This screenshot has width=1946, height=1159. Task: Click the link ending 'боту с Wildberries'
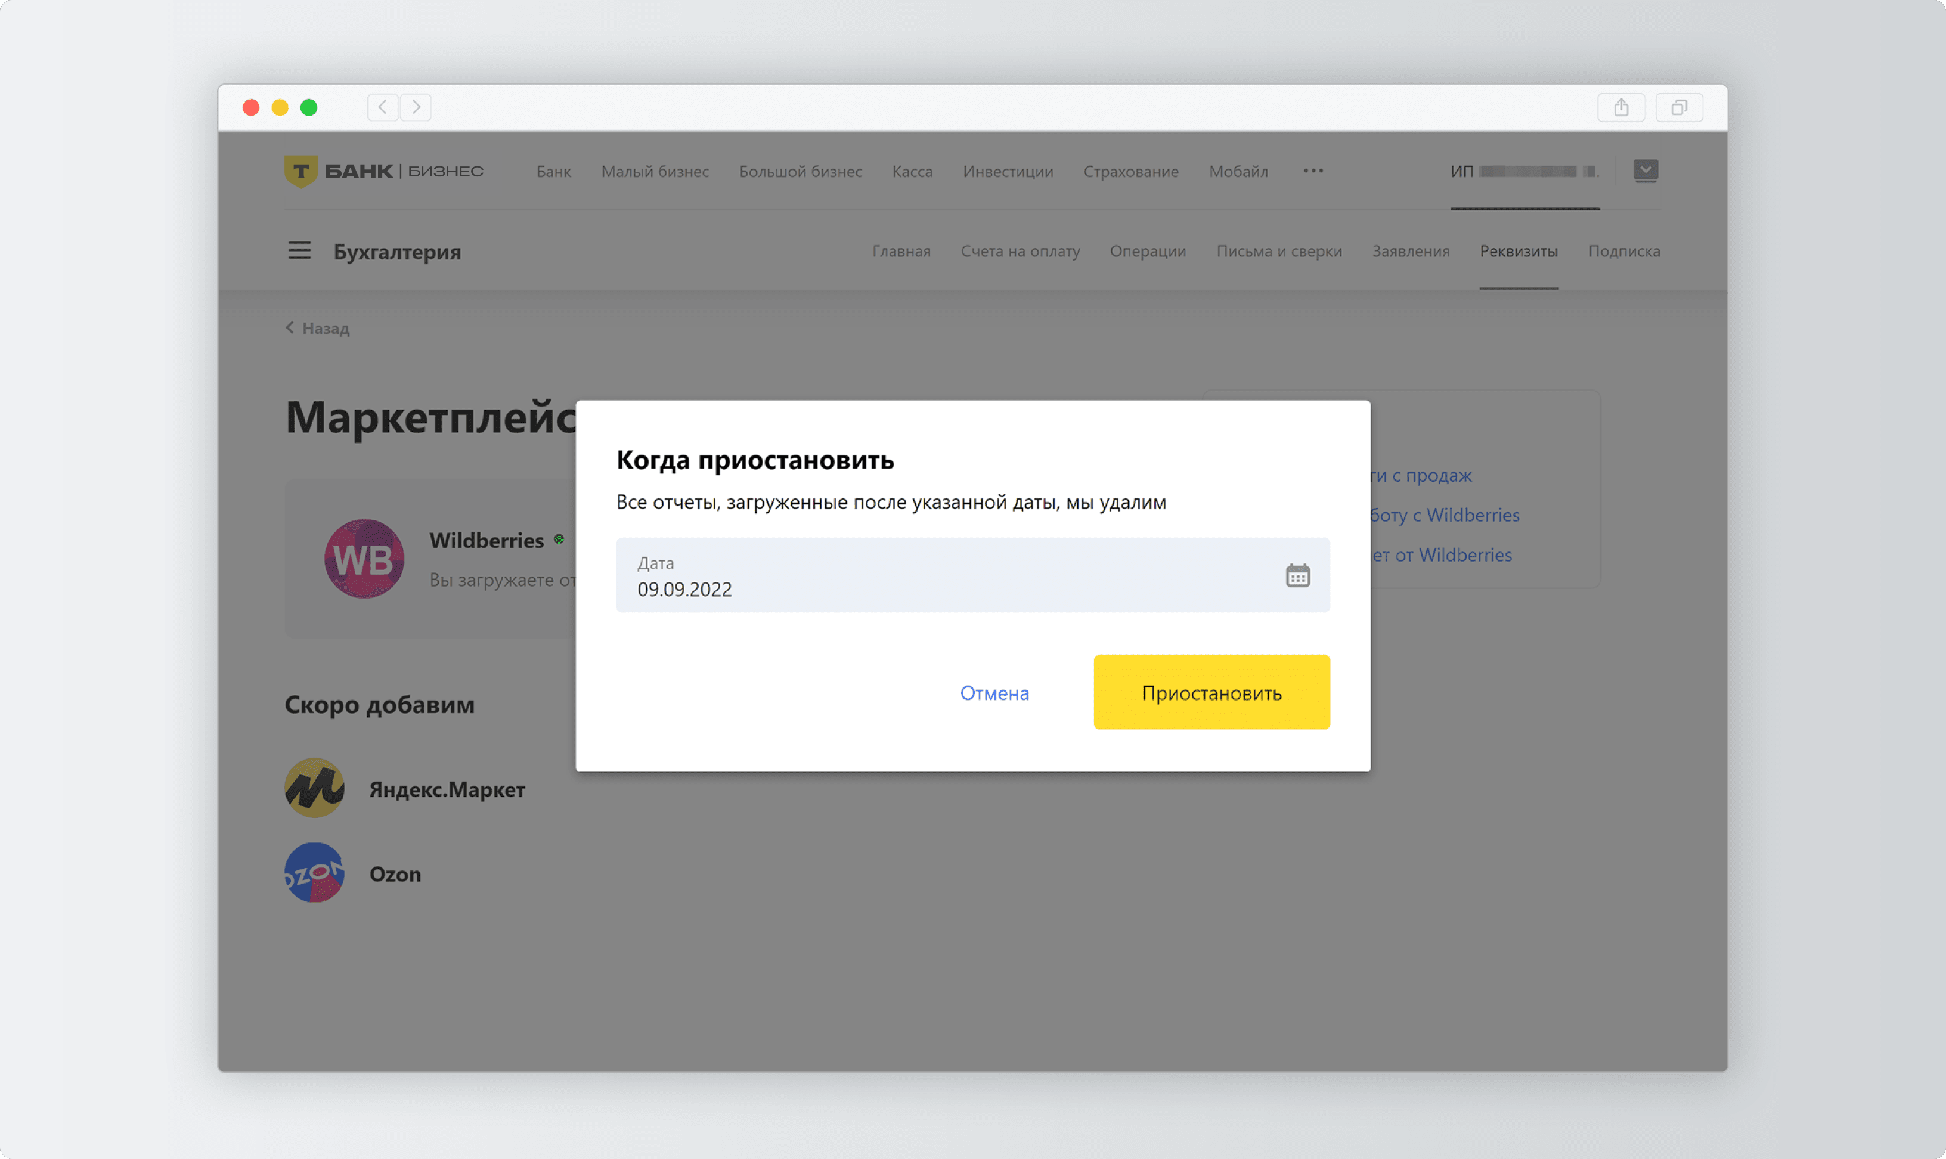[x=1445, y=515]
